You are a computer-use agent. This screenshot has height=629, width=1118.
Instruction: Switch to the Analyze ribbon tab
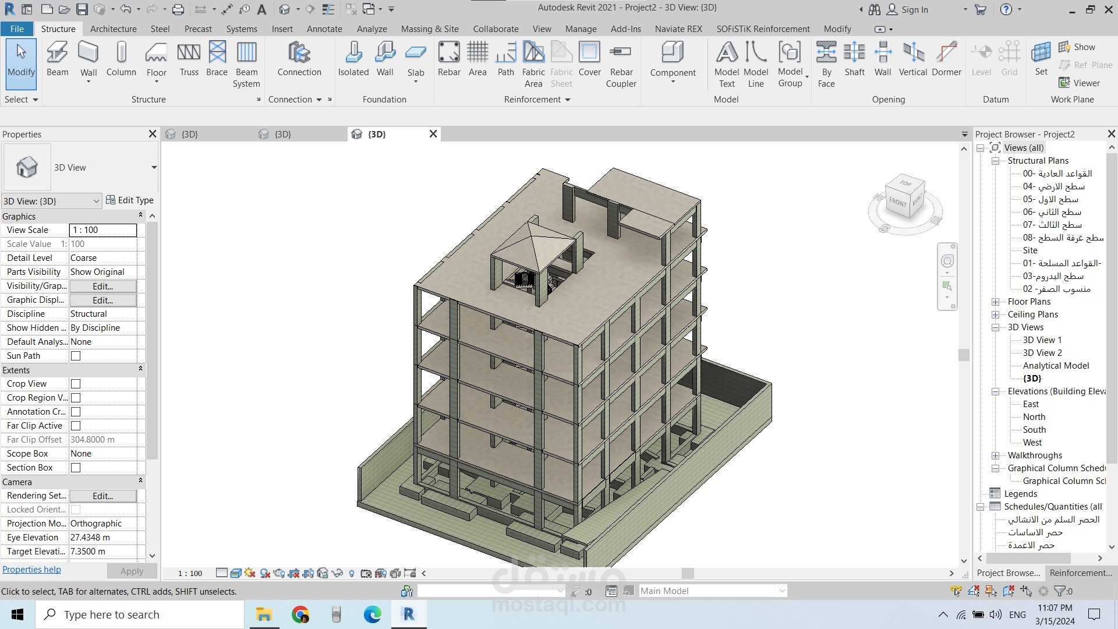coord(372,29)
